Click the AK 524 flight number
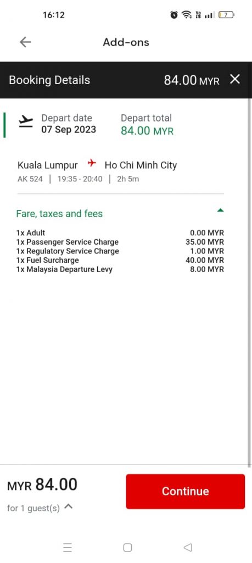Screen dimensions: 252x563 coord(30,179)
